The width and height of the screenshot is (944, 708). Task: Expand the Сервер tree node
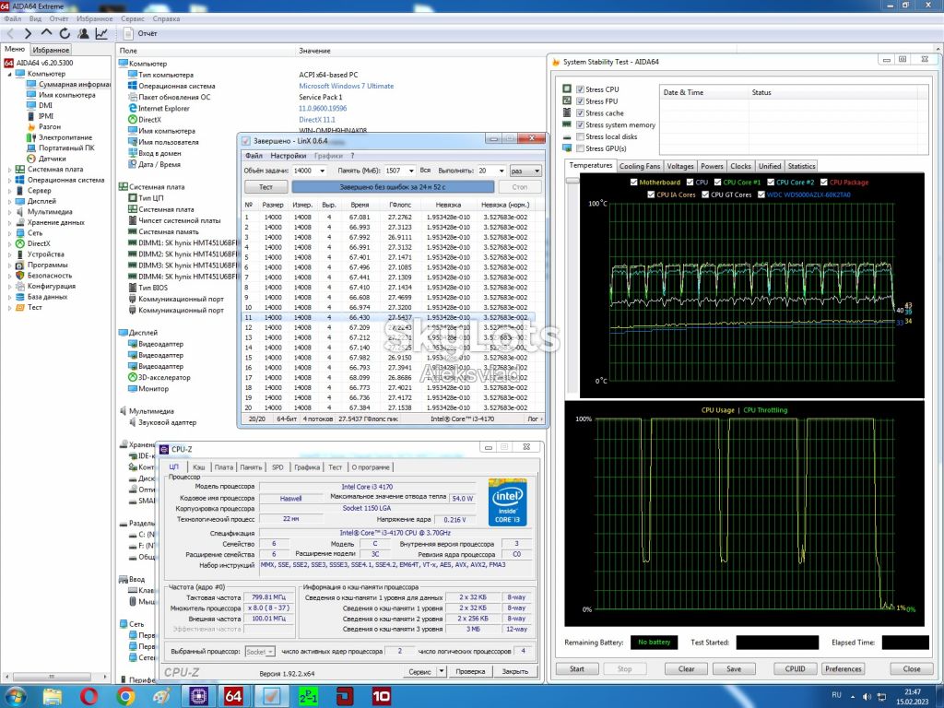point(9,191)
